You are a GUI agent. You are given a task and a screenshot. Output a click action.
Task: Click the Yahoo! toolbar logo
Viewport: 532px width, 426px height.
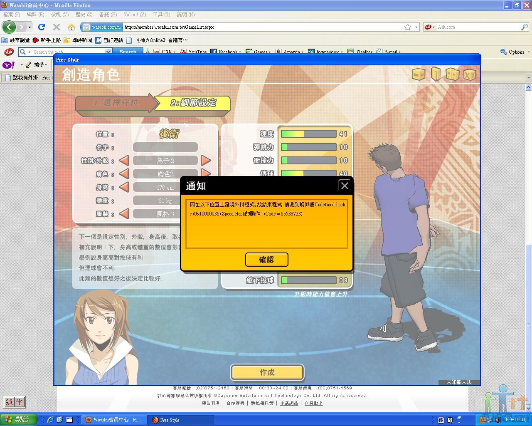[x=9, y=65]
